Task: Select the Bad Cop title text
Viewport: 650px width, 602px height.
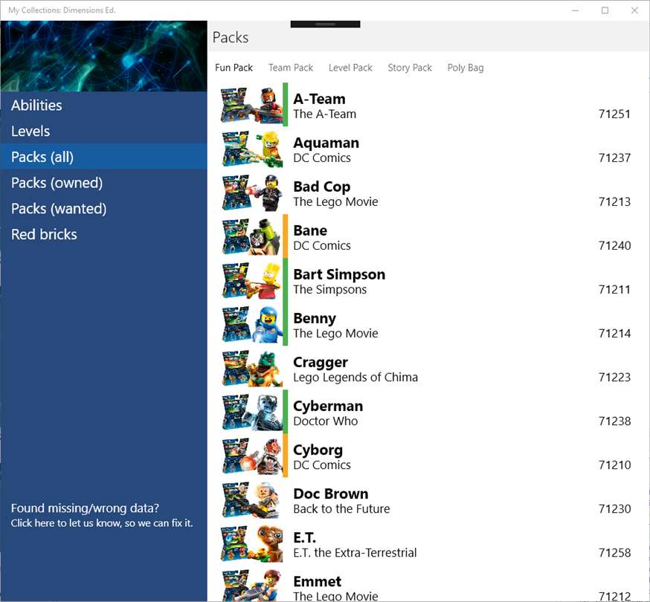Action: (322, 187)
